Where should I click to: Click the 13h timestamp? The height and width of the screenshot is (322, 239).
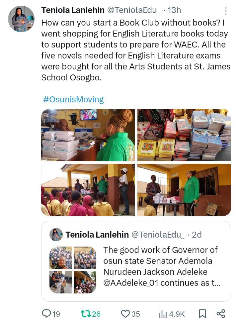(174, 10)
